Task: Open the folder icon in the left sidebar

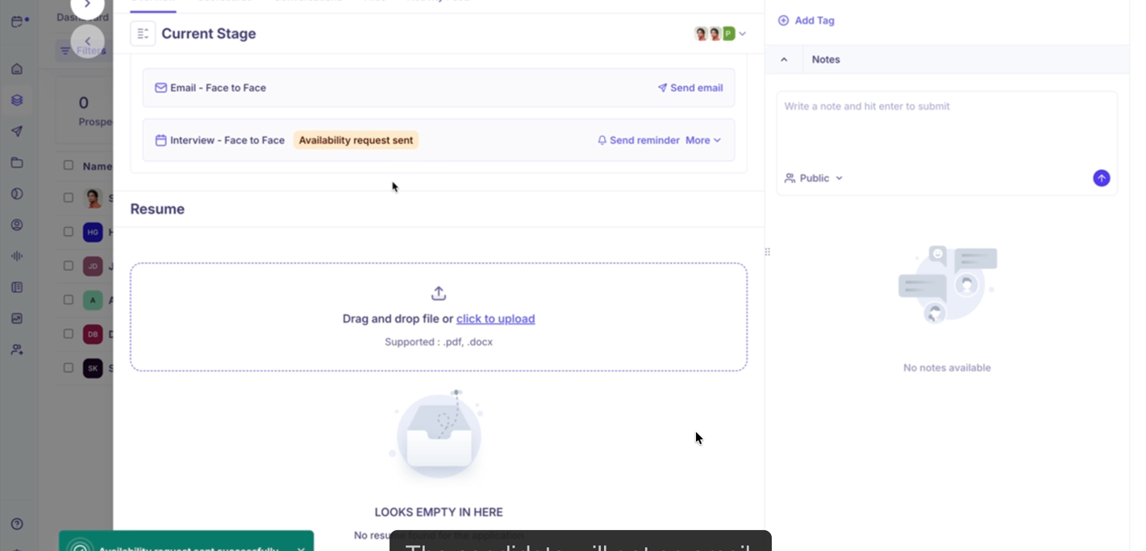Action: point(17,162)
